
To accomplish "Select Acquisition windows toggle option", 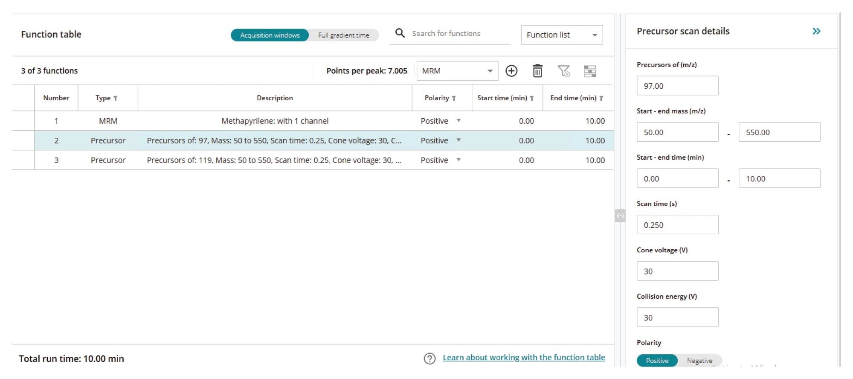I will point(270,35).
